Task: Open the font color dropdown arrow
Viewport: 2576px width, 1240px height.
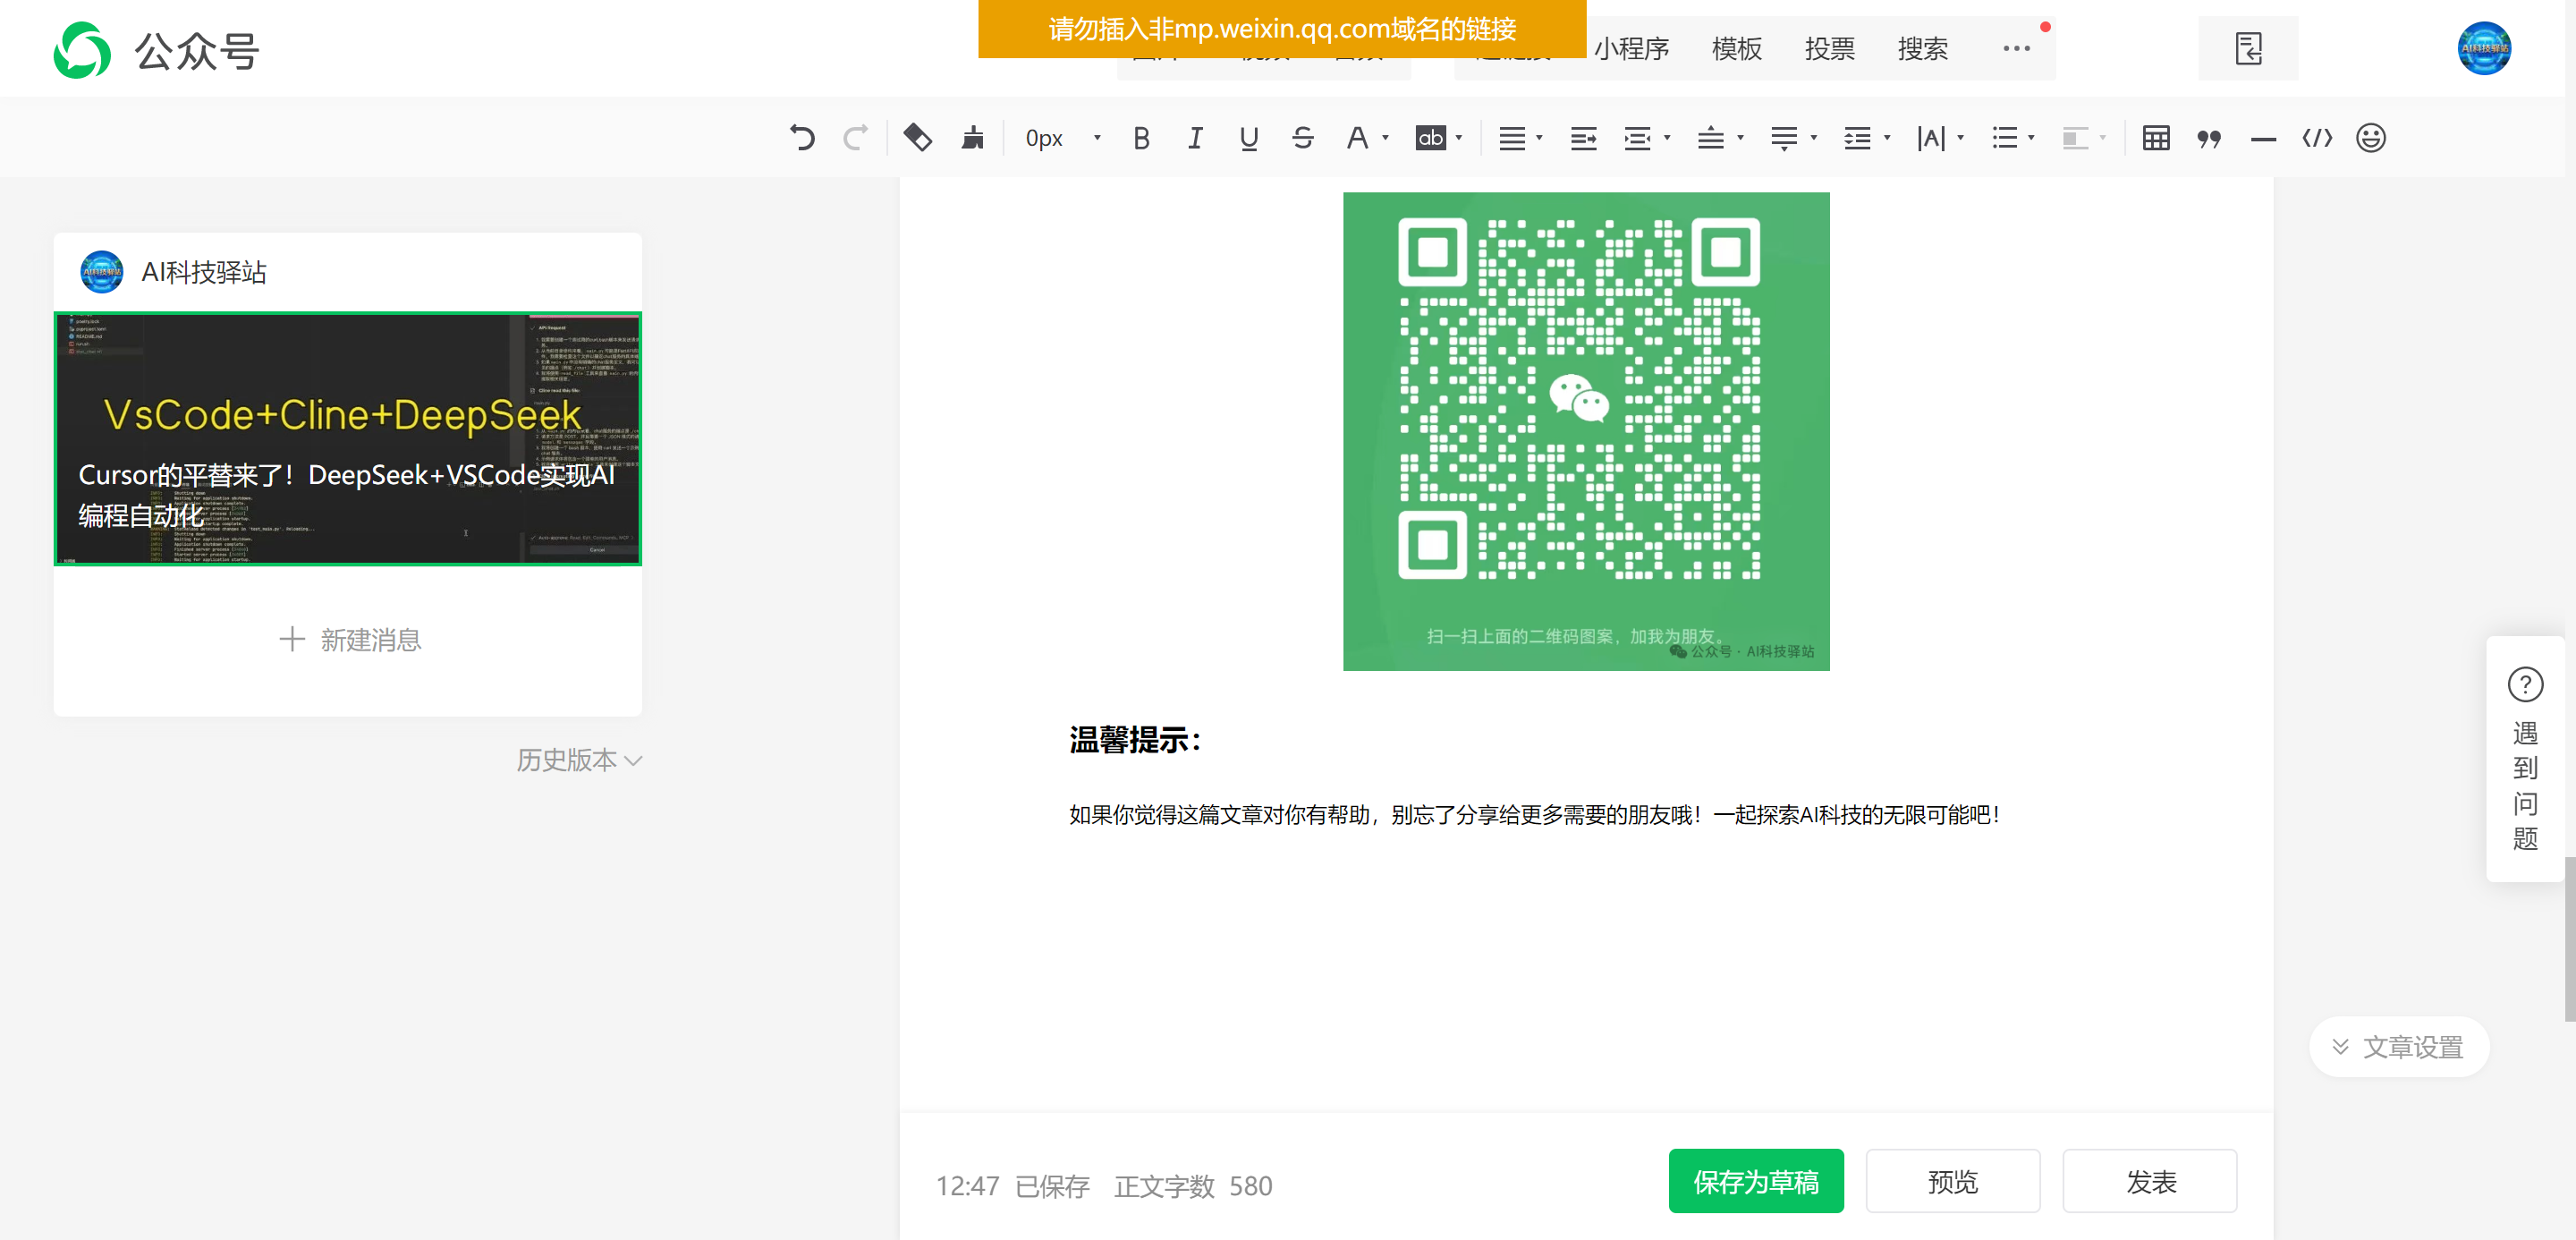Action: click(x=1386, y=138)
